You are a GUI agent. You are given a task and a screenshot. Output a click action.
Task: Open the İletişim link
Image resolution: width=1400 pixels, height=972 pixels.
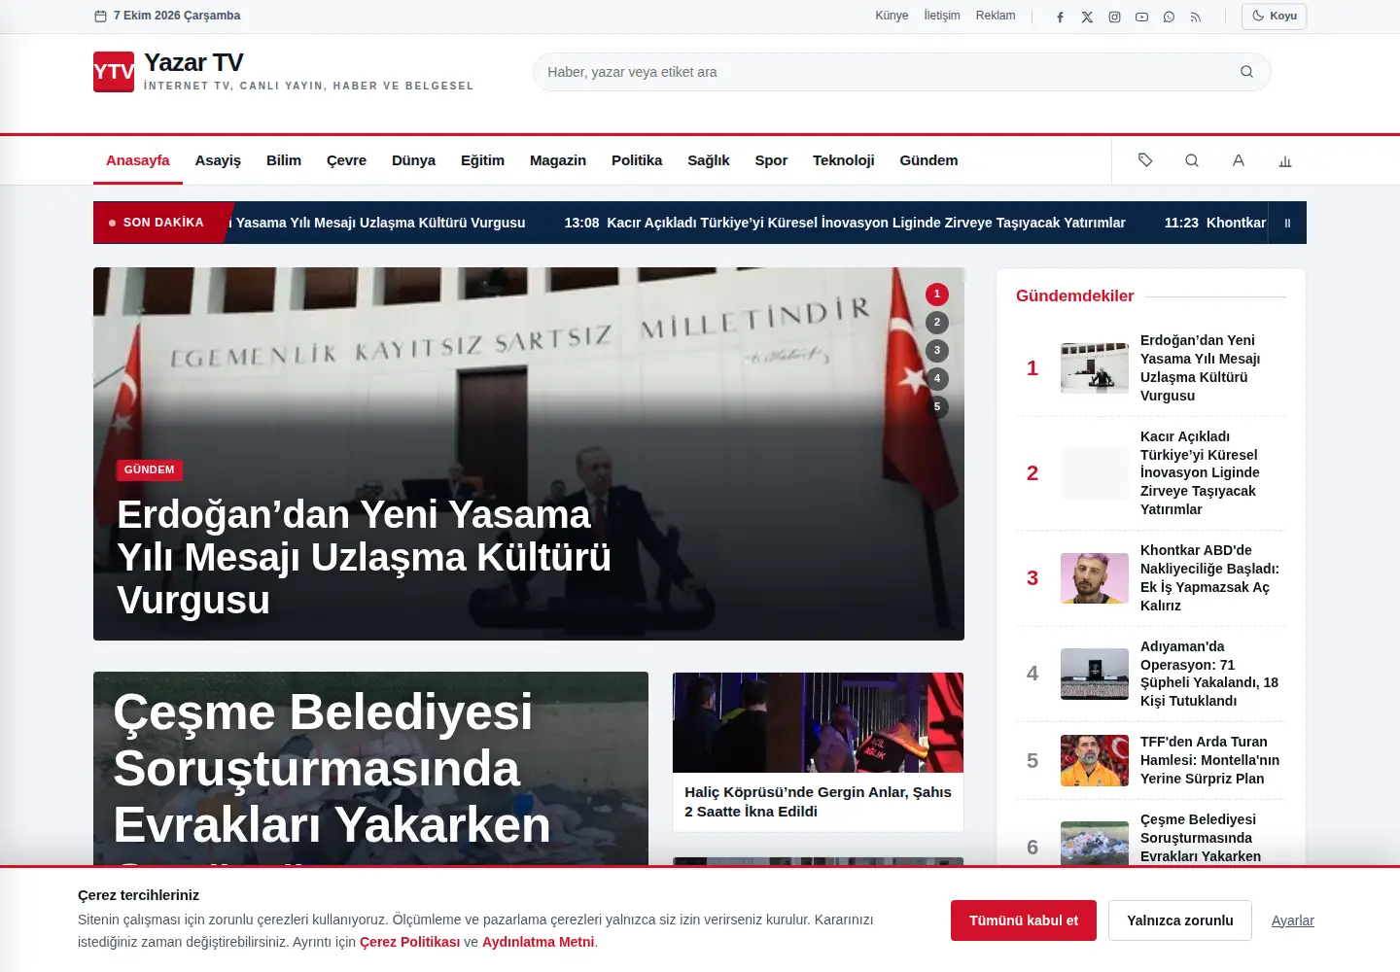(x=942, y=16)
